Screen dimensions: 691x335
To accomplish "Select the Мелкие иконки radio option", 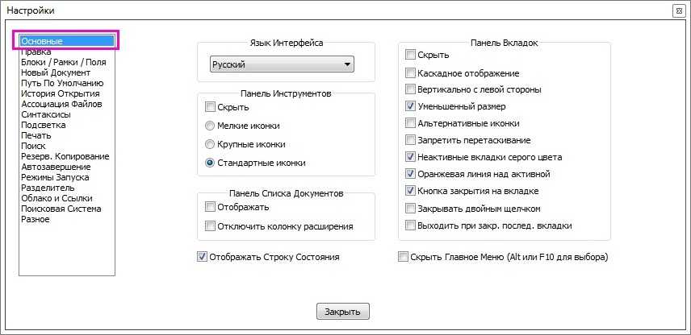I will [211, 126].
